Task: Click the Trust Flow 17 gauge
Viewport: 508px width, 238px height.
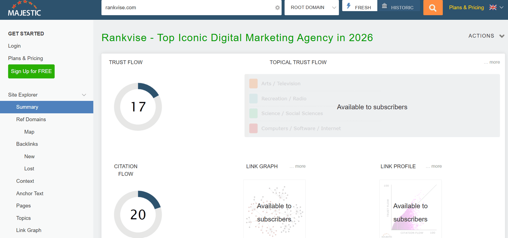Action: tap(138, 107)
